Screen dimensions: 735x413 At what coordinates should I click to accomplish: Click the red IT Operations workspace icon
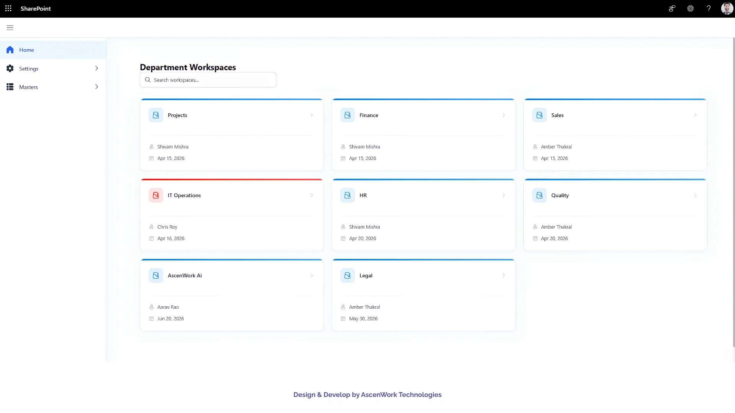(x=156, y=195)
